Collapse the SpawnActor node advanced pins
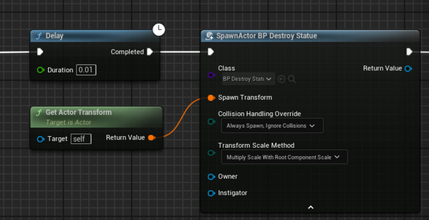Image resolution: width=429 pixels, height=220 pixels. coord(310,207)
